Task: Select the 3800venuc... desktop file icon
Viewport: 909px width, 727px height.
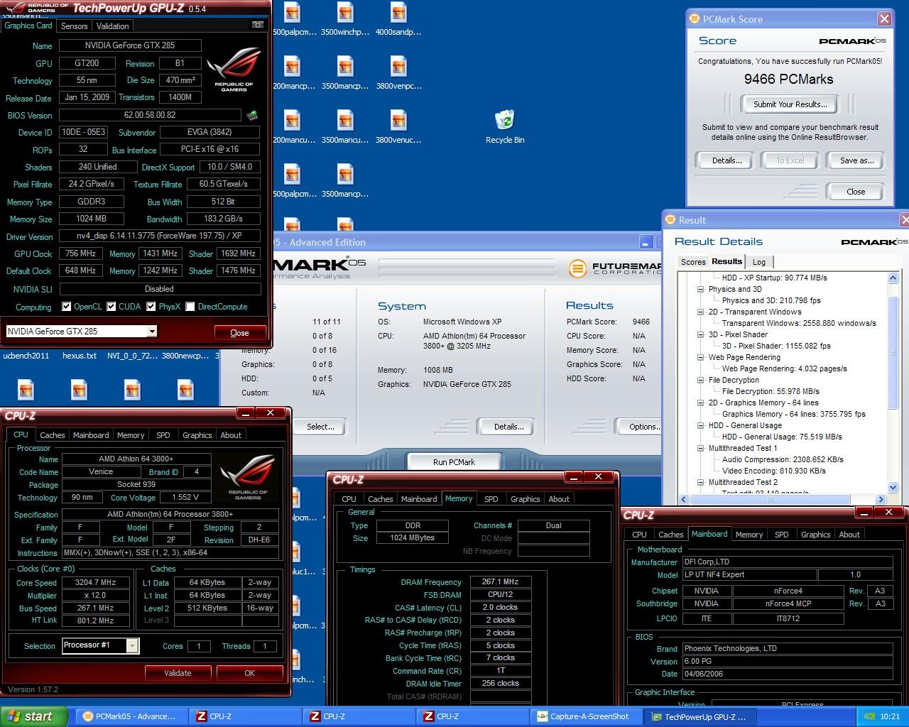Action: [398, 127]
